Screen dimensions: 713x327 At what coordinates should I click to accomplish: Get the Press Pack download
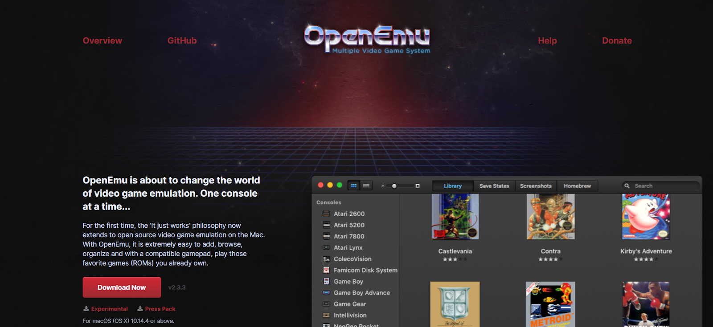click(x=156, y=309)
